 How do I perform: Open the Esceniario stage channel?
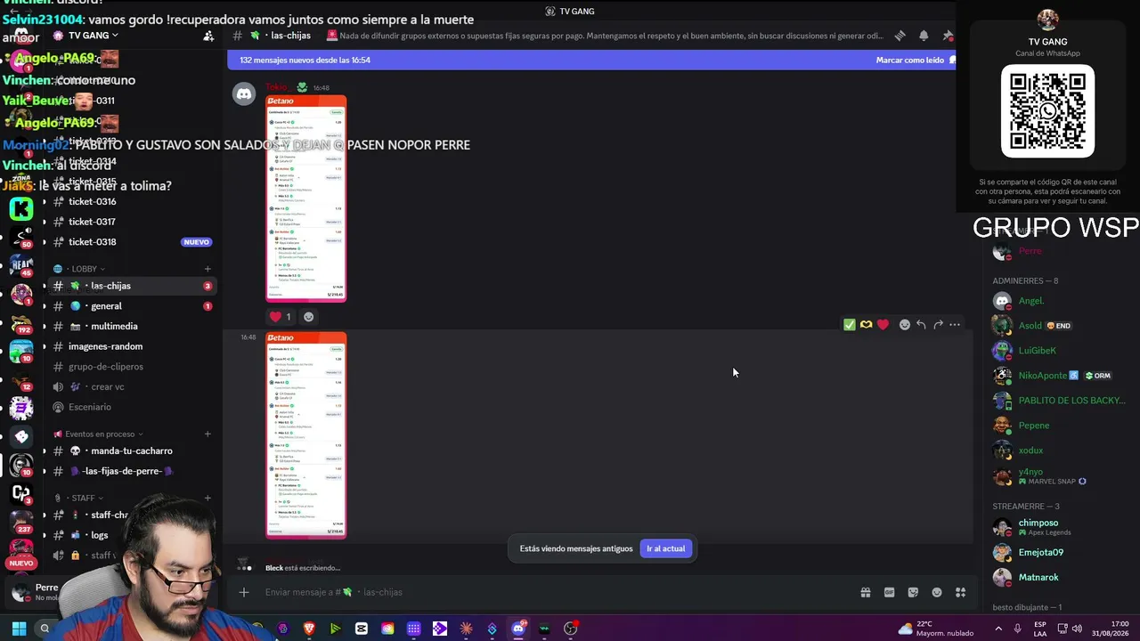132,407
